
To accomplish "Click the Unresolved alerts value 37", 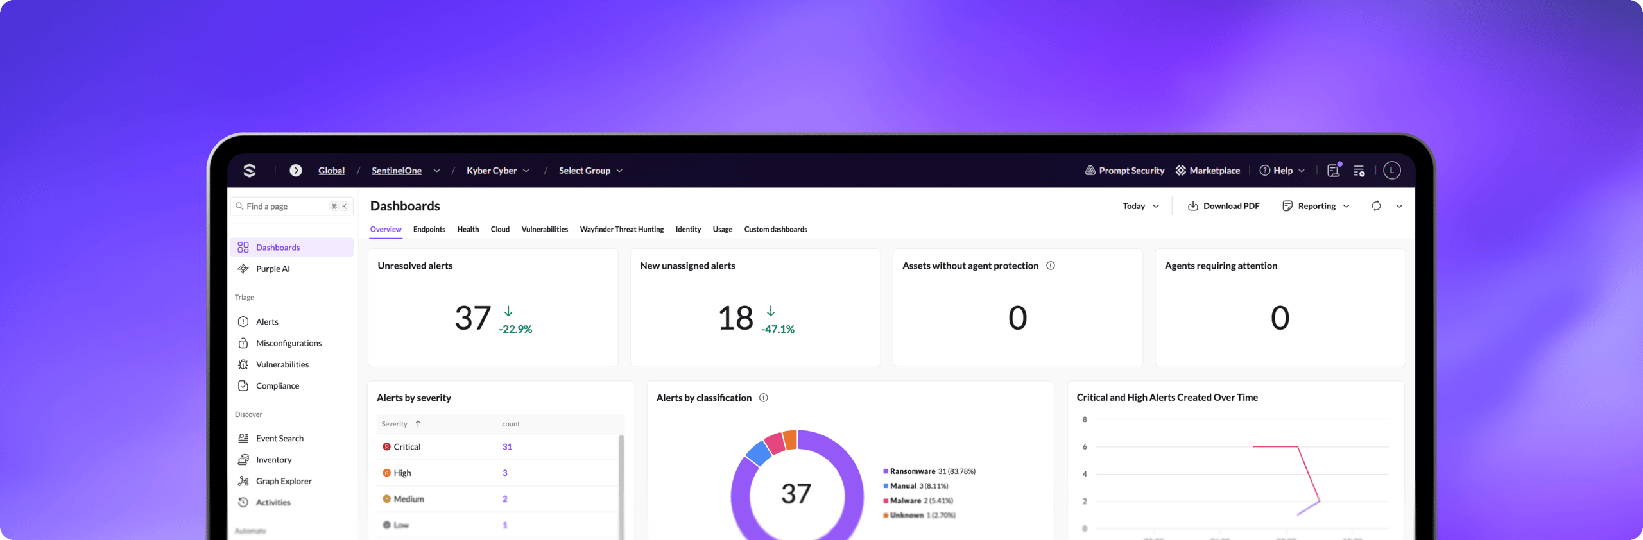I will 473,318.
